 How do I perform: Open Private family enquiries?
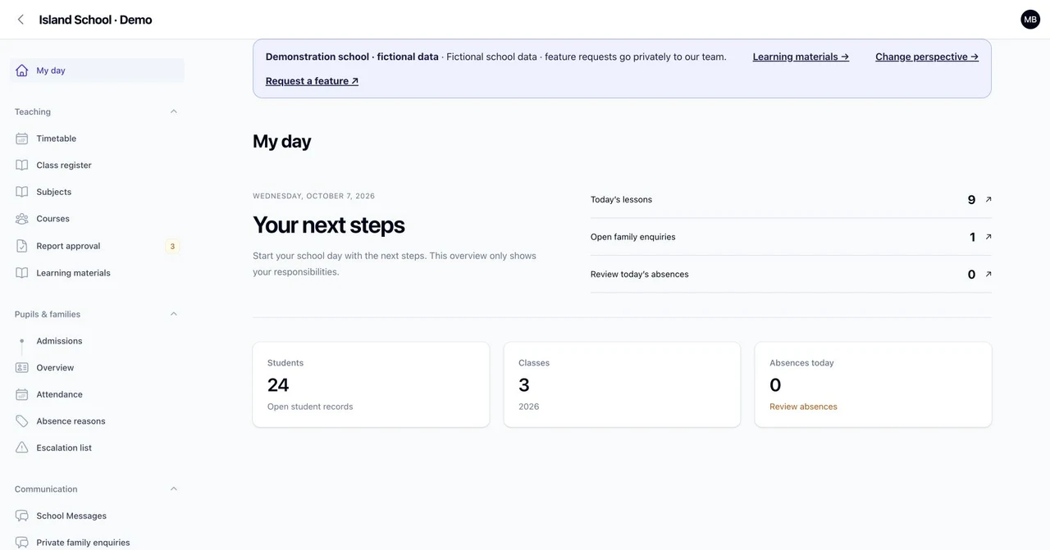click(x=97, y=543)
